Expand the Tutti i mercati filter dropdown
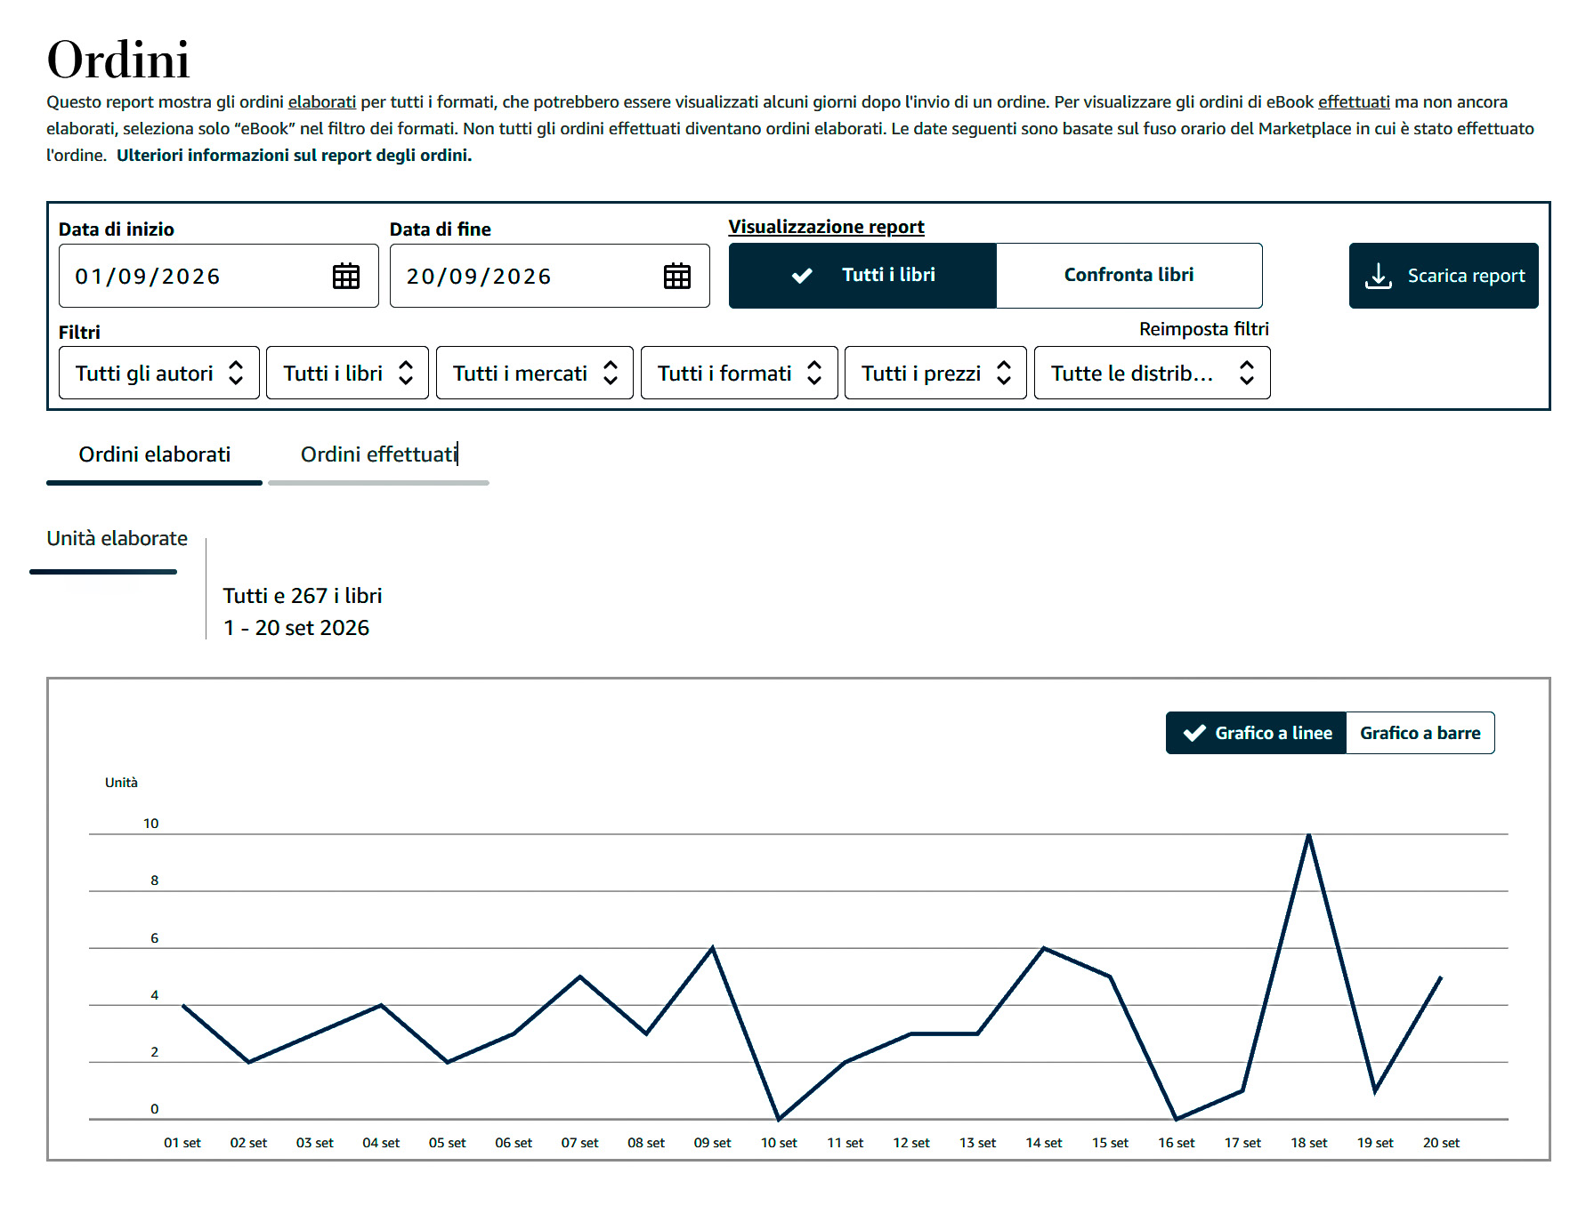 pyautogui.click(x=534, y=373)
